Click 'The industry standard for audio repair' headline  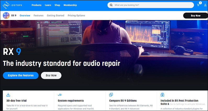(x=61, y=63)
